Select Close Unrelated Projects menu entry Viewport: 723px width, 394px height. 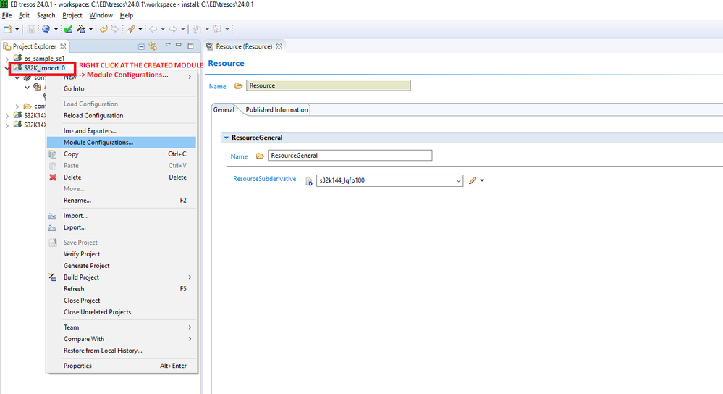click(122, 312)
